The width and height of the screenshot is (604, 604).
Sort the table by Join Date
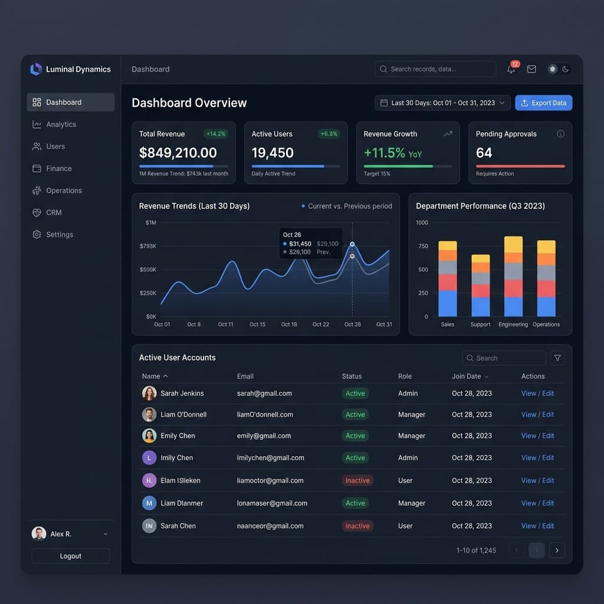pos(470,376)
